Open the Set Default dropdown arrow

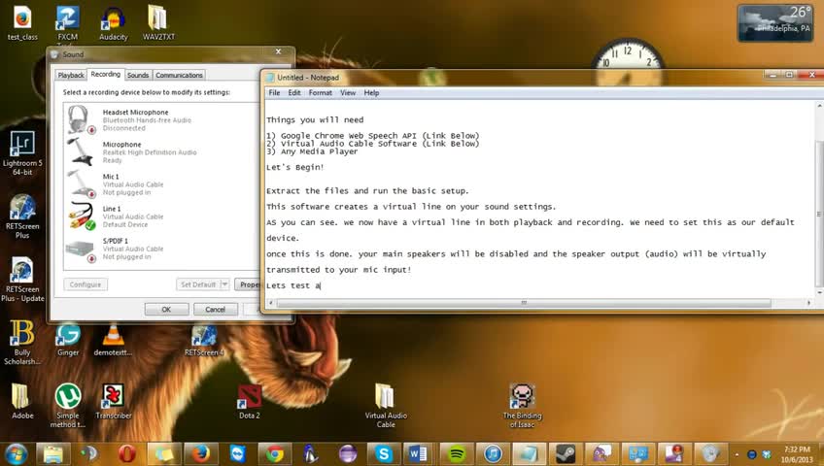click(224, 284)
